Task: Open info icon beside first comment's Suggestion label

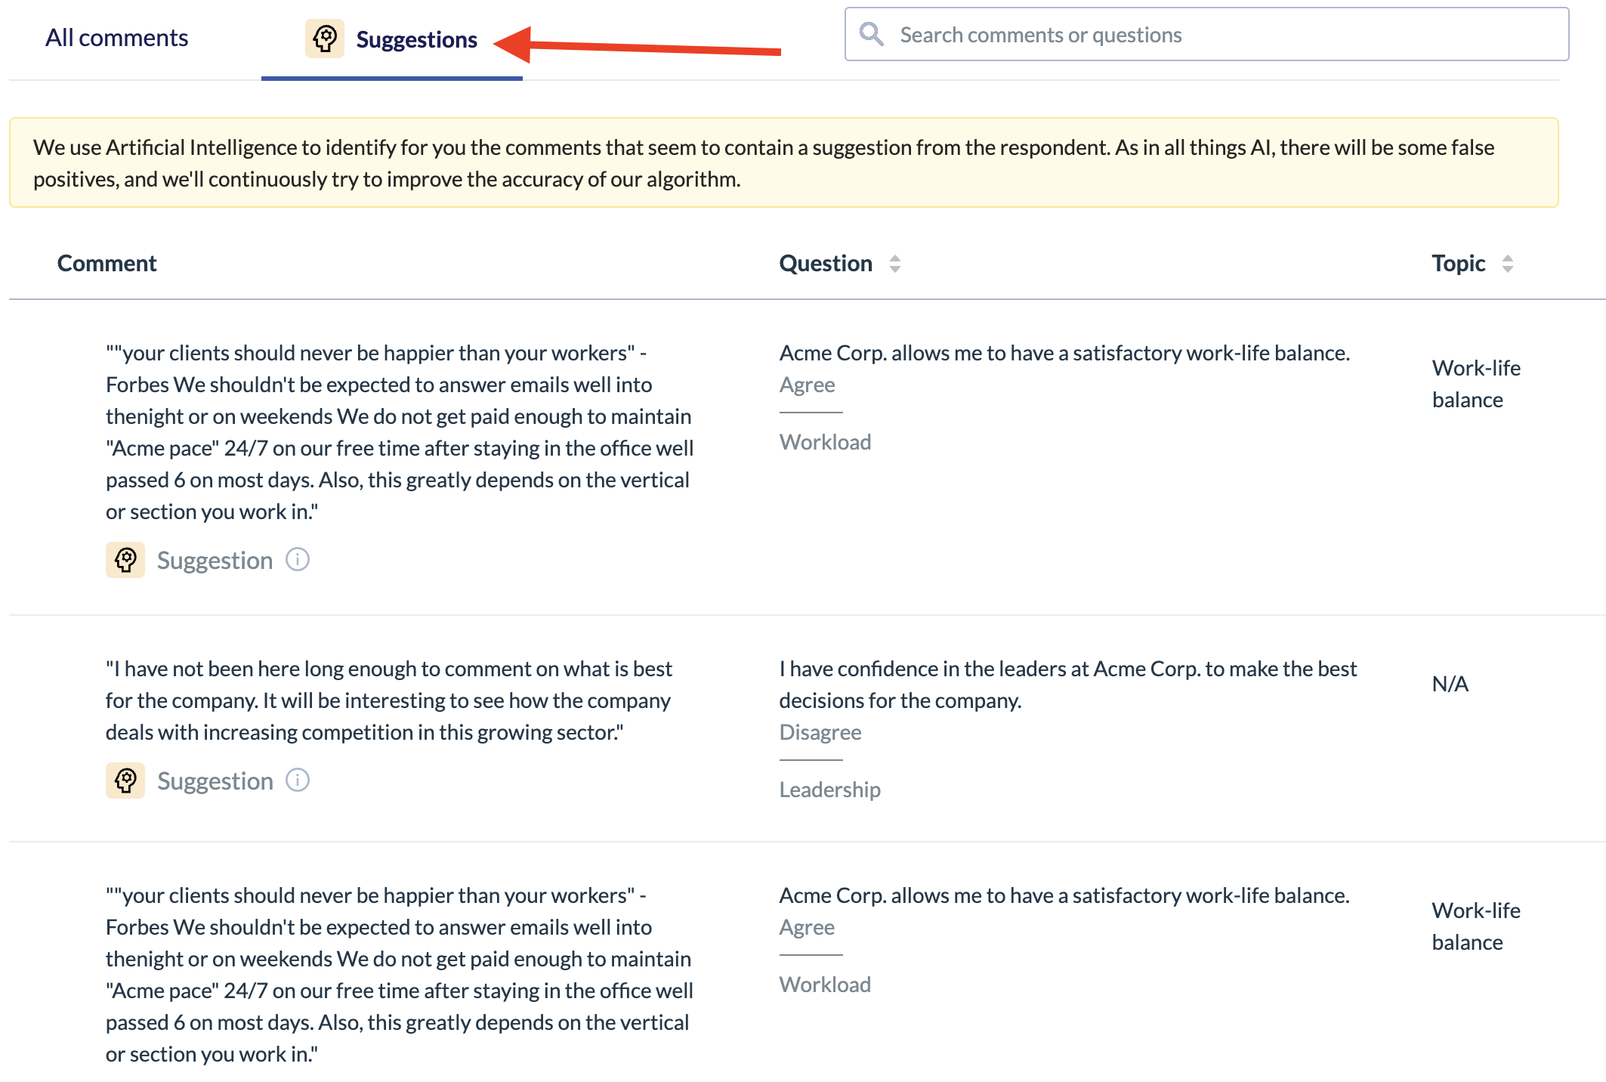Action: (x=298, y=560)
